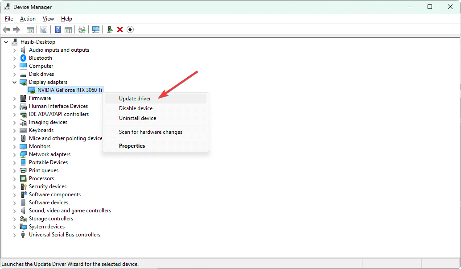
Task: Expand the Portable Devices chevron
Action: click(14, 162)
